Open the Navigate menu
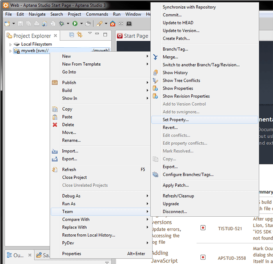The height and width of the screenshot is (264, 273). click(37, 14)
